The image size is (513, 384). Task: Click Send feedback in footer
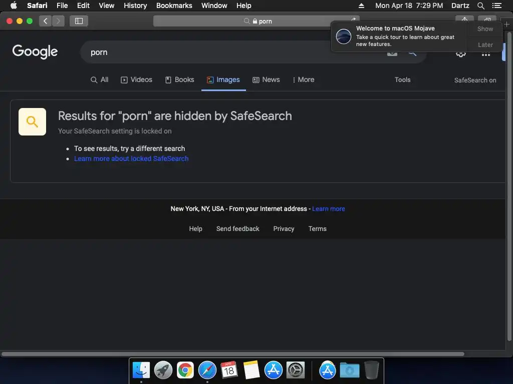pyautogui.click(x=238, y=229)
